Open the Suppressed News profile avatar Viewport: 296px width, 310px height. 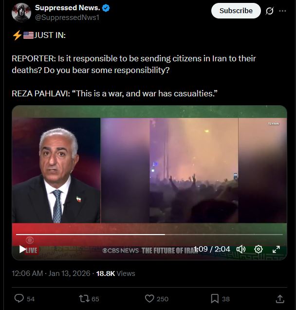tap(21, 12)
